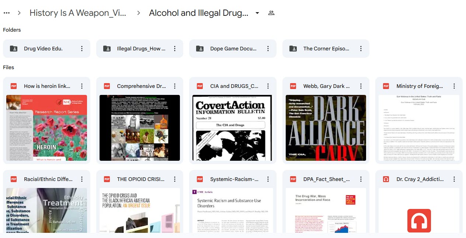Click the shared folder people icon
This screenshot has height=238, width=466.
point(271,13)
